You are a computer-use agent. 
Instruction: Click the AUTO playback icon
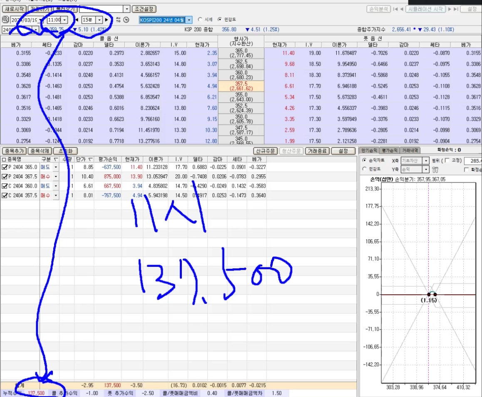pos(118,20)
